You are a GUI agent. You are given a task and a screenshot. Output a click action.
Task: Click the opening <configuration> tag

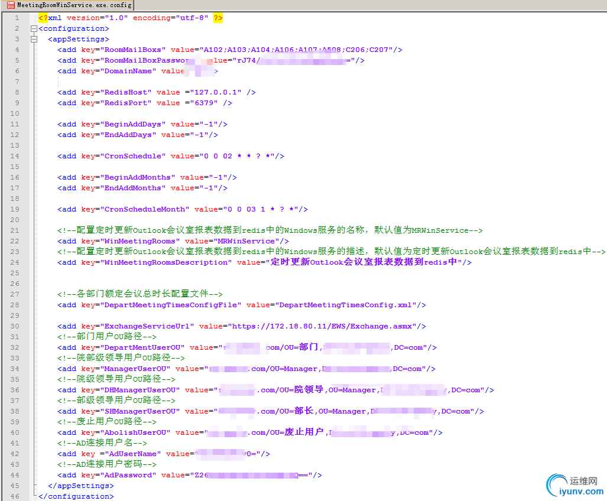point(73,28)
